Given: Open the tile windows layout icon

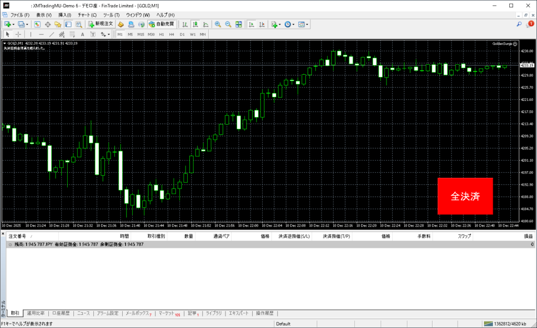Looking at the screenshot, I should click(239, 24).
